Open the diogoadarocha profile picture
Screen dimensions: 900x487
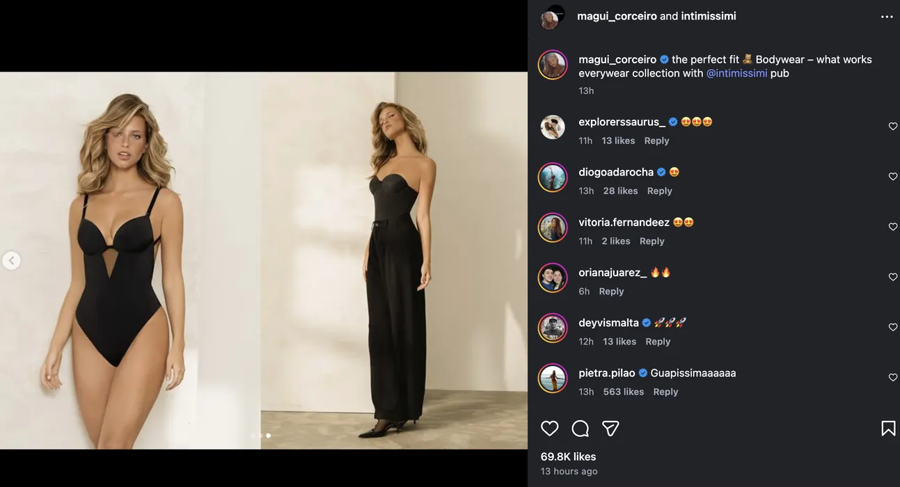pyautogui.click(x=553, y=177)
